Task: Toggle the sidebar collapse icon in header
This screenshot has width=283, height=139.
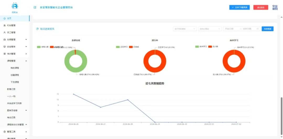Action: 35,7
